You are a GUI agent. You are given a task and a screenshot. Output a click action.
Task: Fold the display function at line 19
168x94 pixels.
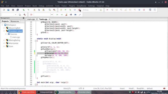36,41
